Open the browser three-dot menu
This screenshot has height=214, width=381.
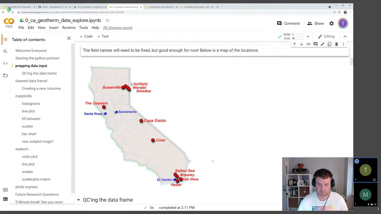(350, 12)
